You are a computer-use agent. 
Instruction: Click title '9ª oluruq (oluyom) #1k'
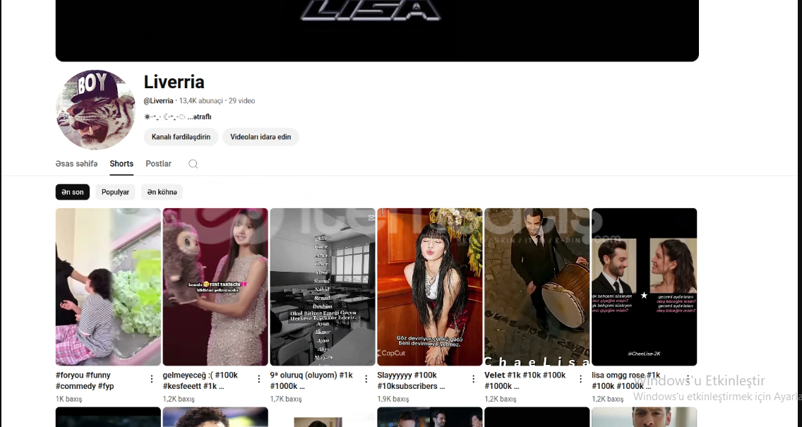click(x=311, y=380)
